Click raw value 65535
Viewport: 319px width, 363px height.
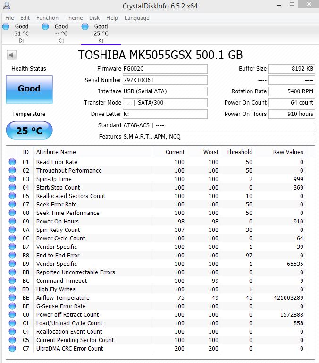pyautogui.click(x=295, y=264)
